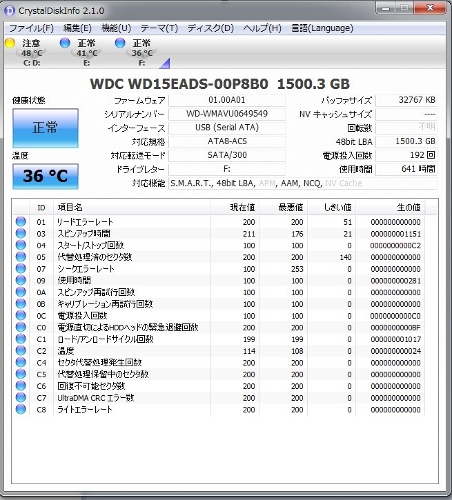Open the 機能(U) menu
This screenshot has width=452, height=500.
click(x=116, y=28)
